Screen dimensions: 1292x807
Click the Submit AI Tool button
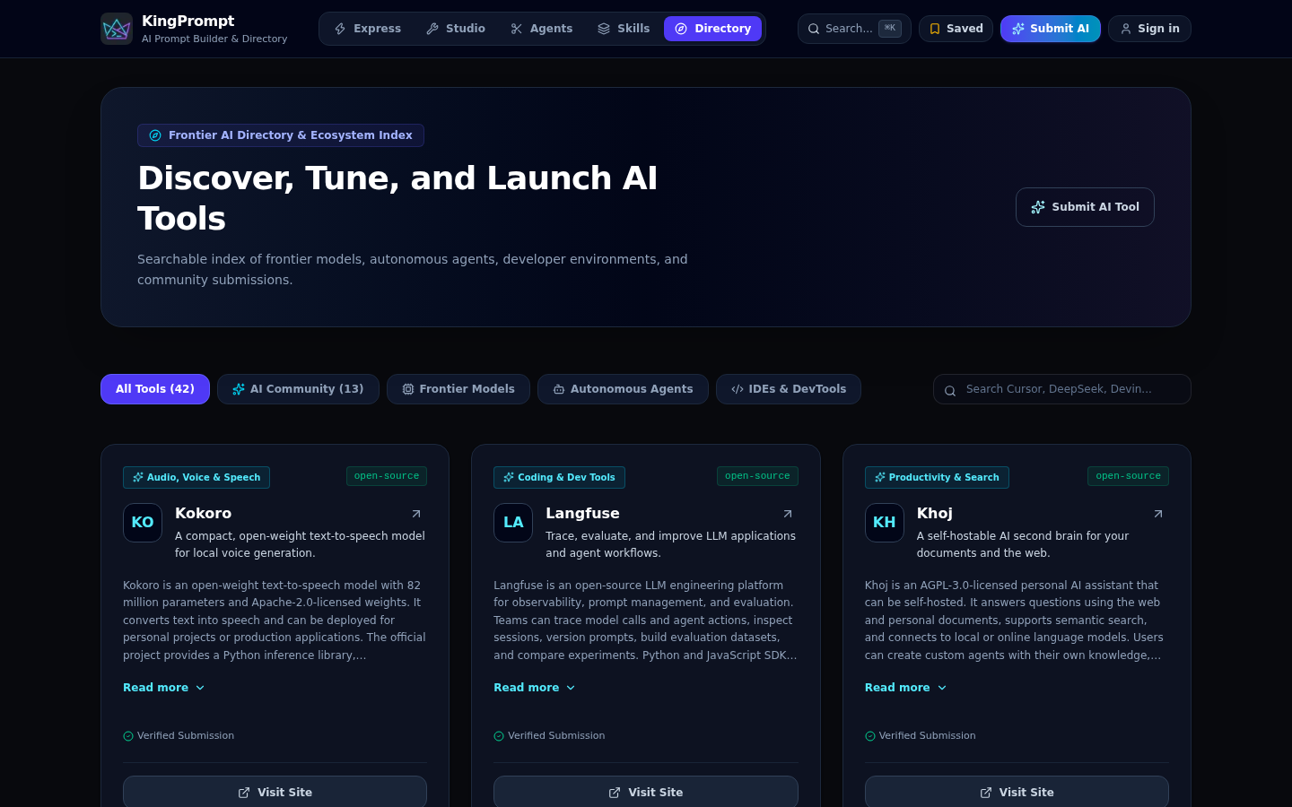coord(1085,207)
